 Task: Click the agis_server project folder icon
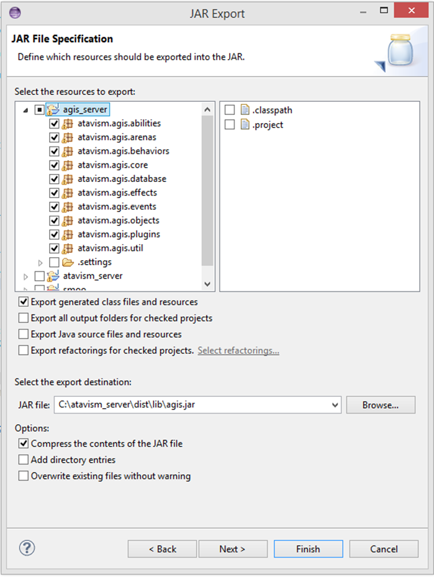(53, 110)
